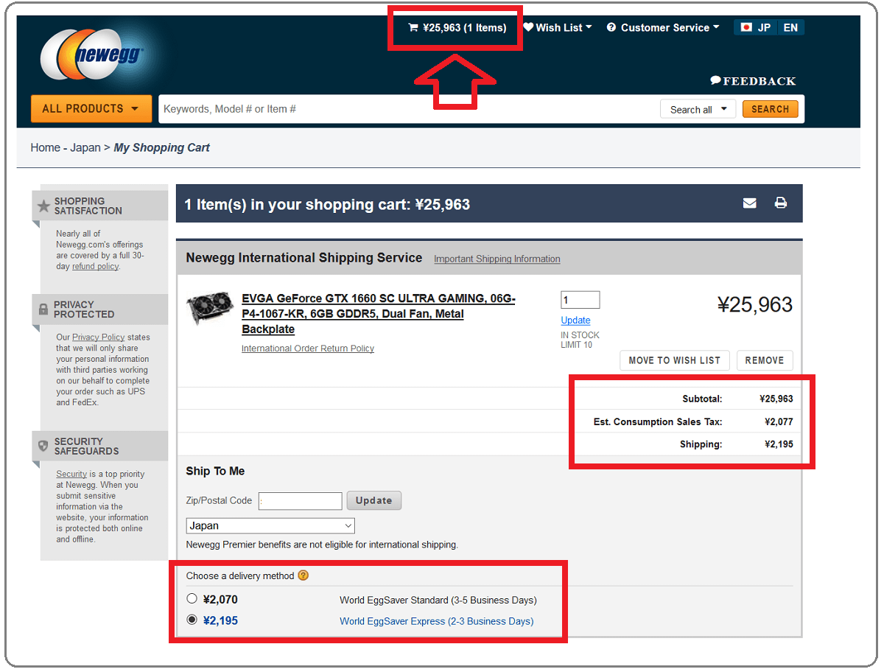Click the Feedback speech bubble icon
Screen dimensions: 884x672
coord(715,80)
